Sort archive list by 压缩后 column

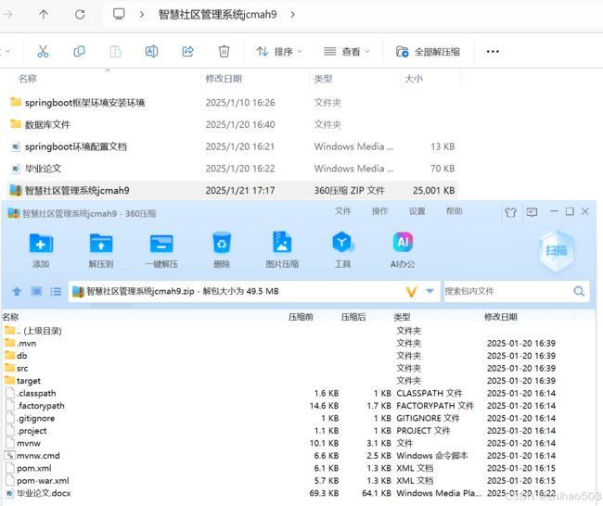353,317
